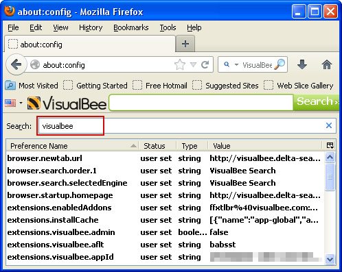Viewport: 342px width, 272px height.
Task: Select the browser.search.order.1 preference
Action: click(x=165, y=171)
